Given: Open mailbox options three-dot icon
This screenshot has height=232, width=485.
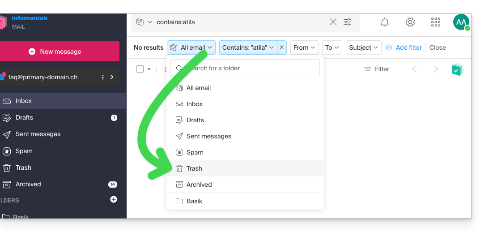Looking at the screenshot, I should [x=103, y=77].
